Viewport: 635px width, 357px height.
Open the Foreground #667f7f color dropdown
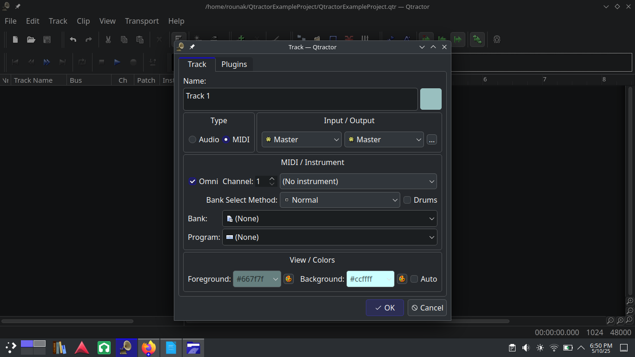(x=257, y=279)
